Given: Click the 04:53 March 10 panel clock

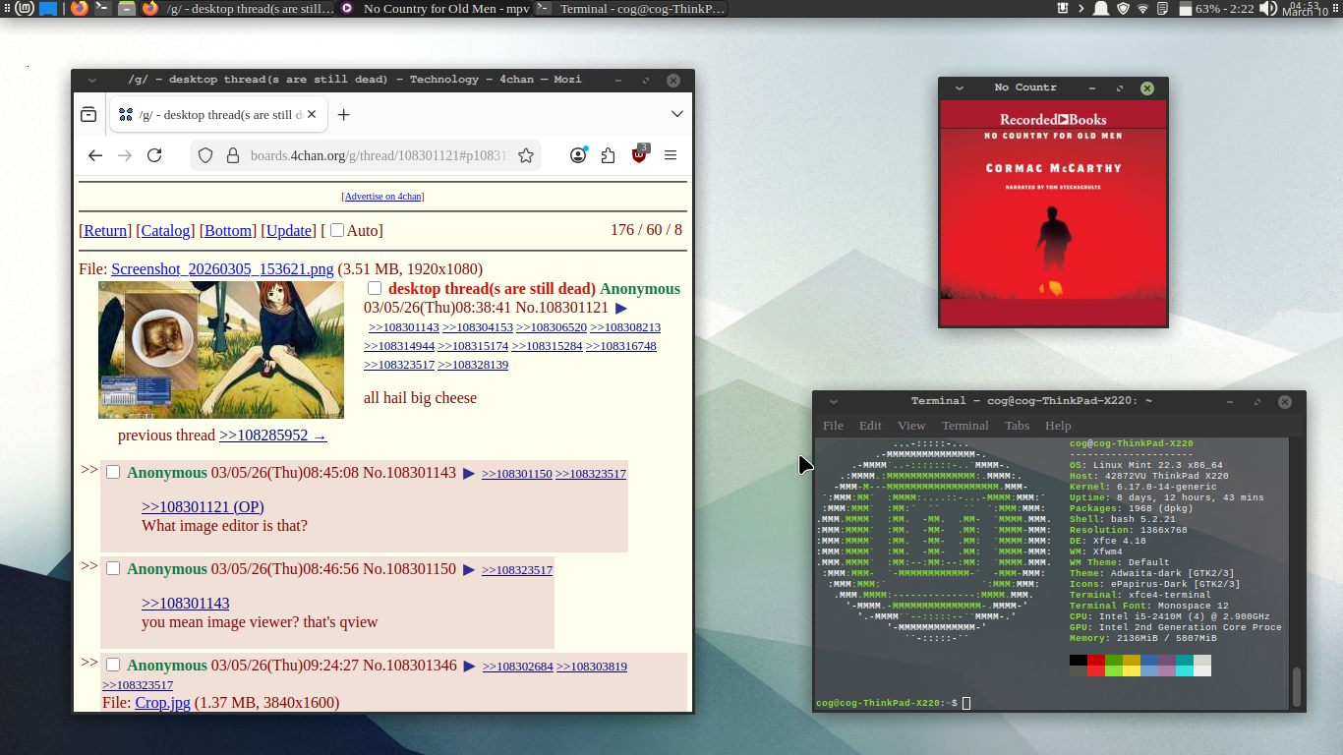Looking at the screenshot, I should [x=1305, y=9].
